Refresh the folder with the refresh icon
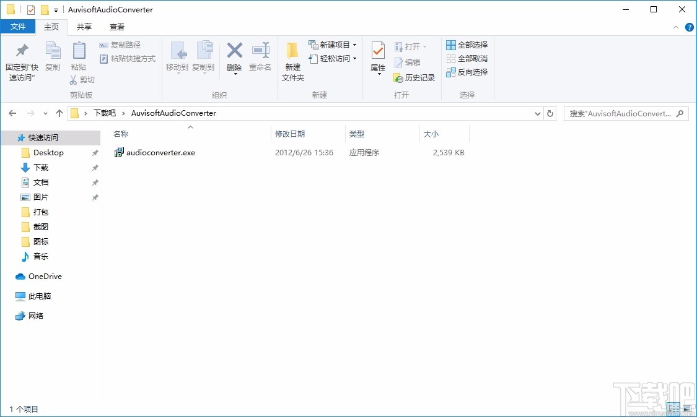Viewport: 697px width, 417px height. 550,113
